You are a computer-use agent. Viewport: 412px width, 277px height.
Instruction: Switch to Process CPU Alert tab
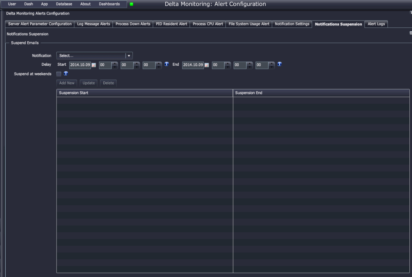pyautogui.click(x=208, y=24)
